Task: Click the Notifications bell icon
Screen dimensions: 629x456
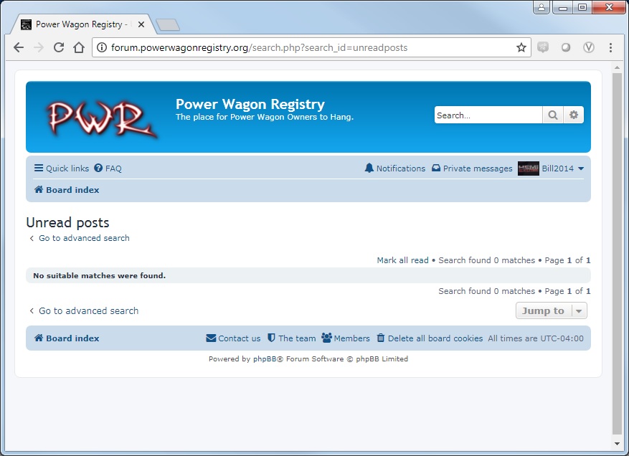Action: pyautogui.click(x=369, y=168)
